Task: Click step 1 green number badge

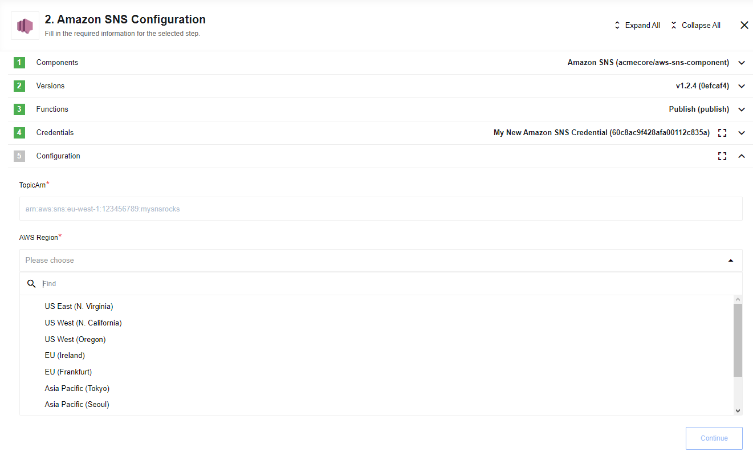Action: (19, 63)
